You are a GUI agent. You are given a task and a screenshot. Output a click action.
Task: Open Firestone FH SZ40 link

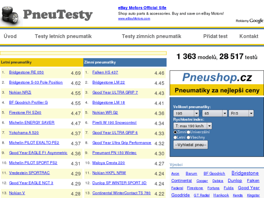pos(25,113)
